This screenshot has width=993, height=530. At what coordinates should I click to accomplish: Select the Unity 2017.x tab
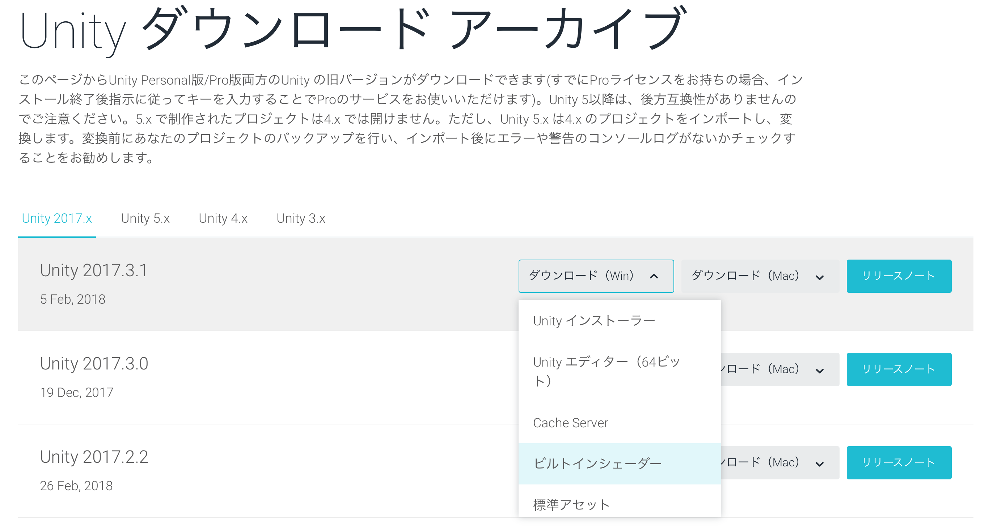57,218
